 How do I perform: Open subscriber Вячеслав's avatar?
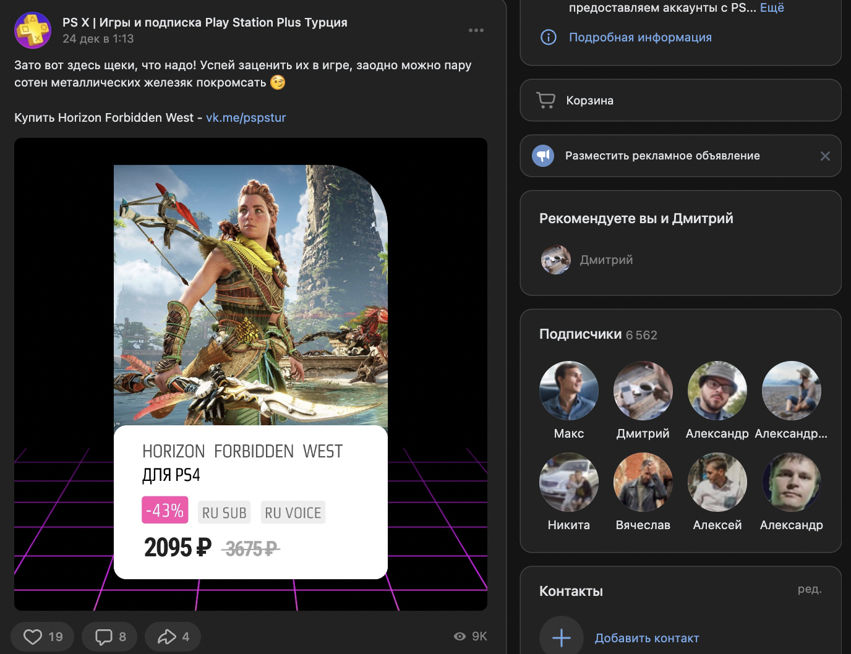click(643, 482)
